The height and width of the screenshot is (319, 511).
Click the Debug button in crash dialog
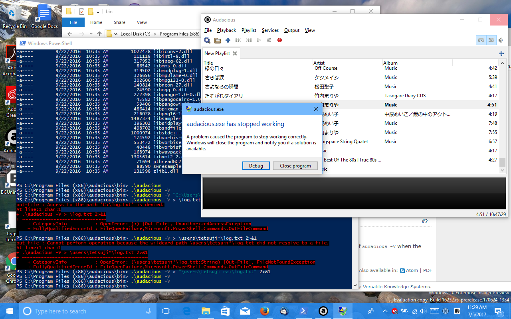[x=256, y=166]
